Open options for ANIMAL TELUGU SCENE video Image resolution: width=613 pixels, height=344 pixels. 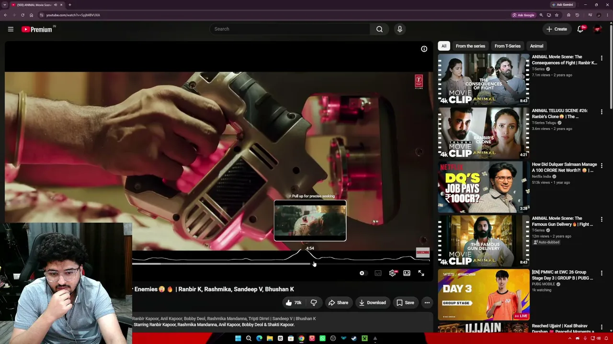tap(602, 111)
